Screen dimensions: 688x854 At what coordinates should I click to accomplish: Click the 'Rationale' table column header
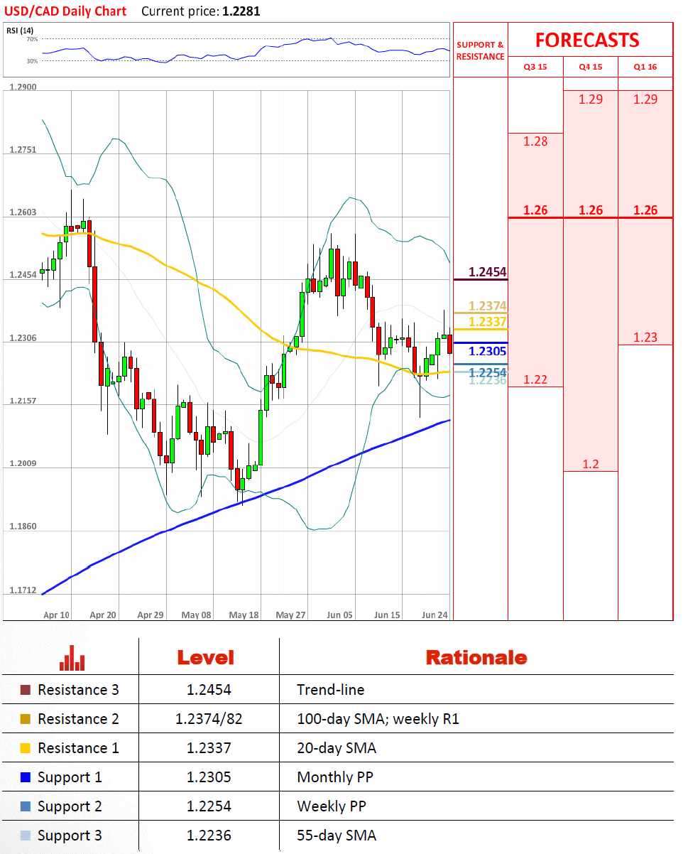coord(476,658)
